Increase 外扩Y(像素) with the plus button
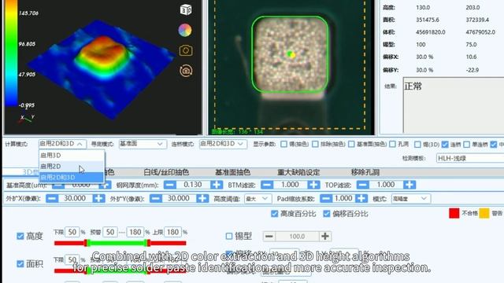 pos(202,199)
